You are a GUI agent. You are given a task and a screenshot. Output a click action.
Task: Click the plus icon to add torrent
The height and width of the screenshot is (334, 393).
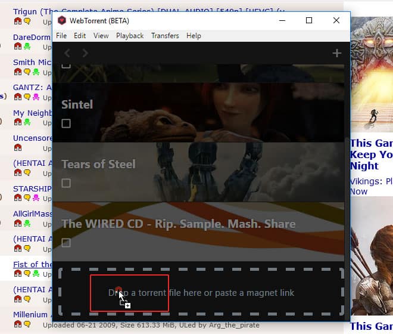[x=336, y=53]
